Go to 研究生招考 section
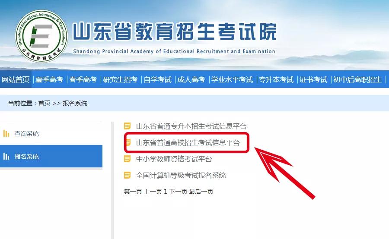 [120, 79]
